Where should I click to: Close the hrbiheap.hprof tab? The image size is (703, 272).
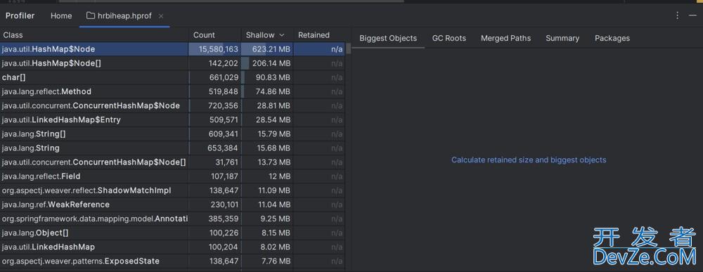coord(161,16)
